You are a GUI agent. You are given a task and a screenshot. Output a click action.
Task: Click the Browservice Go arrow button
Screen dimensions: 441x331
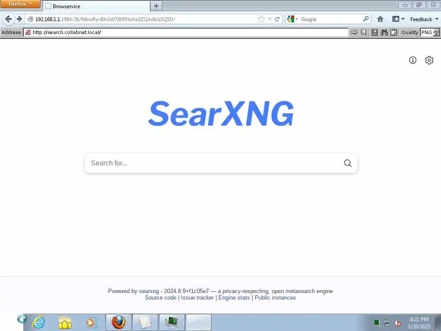click(x=354, y=32)
